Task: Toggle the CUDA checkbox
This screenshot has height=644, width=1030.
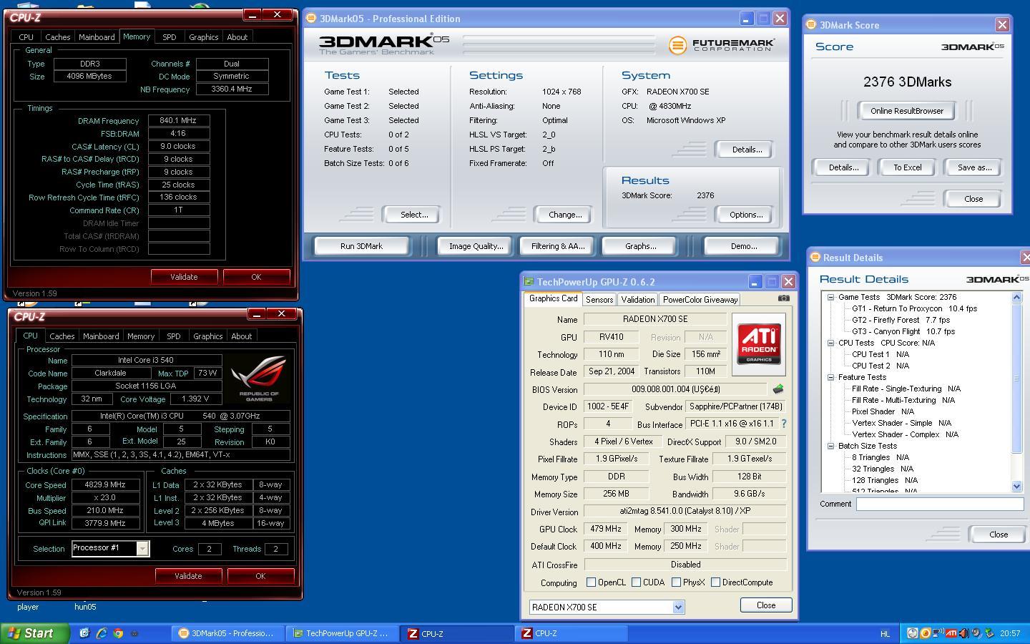Action: [x=636, y=582]
